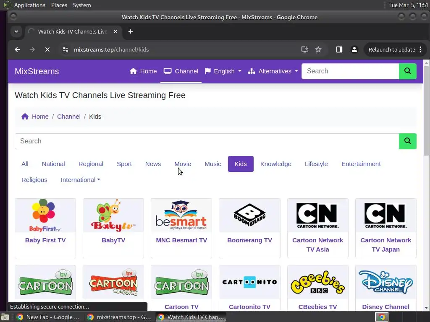Image resolution: width=430 pixels, height=322 pixels.
Task: Click the clock in top panel
Action: click(408, 5)
